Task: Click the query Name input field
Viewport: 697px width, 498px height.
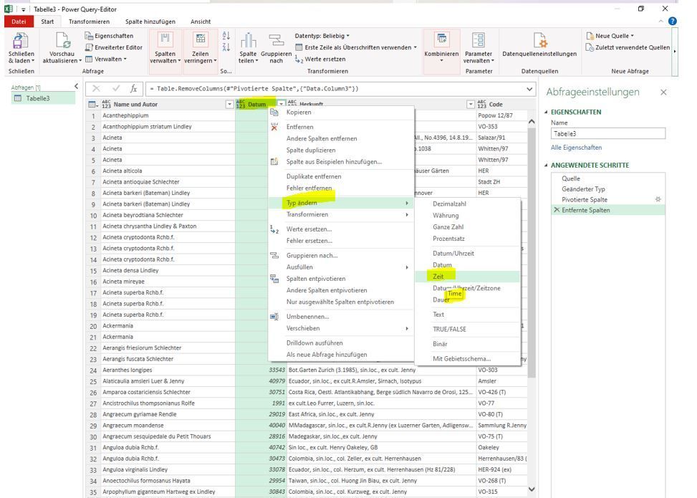Action: tap(607, 133)
